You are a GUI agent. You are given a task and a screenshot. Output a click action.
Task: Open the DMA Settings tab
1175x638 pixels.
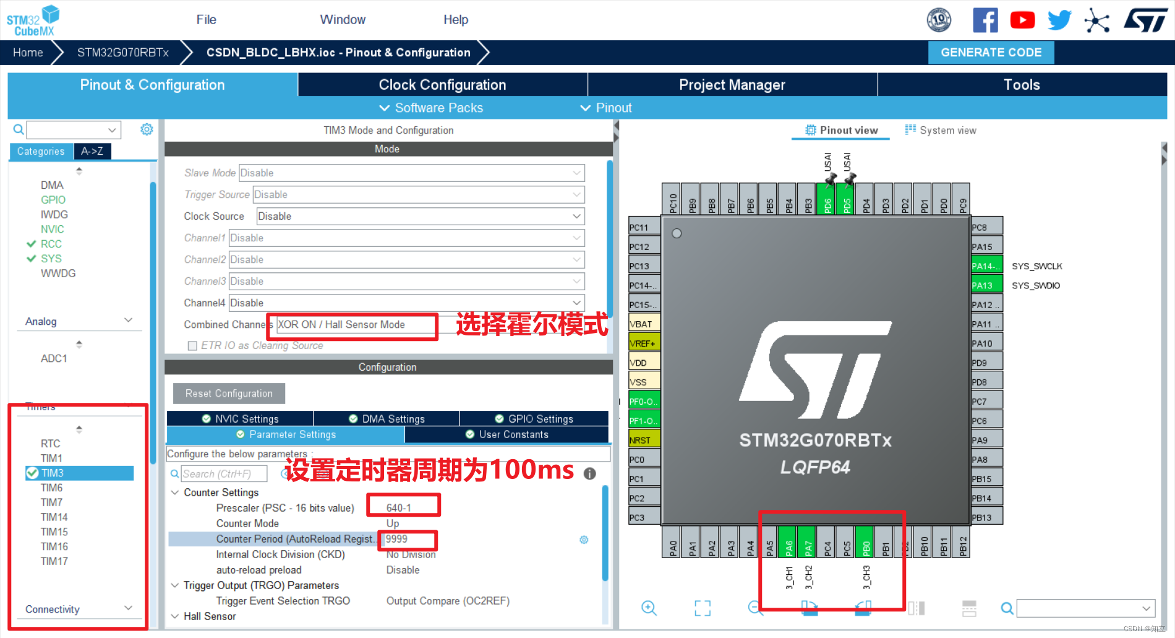click(x=387, y=419)
